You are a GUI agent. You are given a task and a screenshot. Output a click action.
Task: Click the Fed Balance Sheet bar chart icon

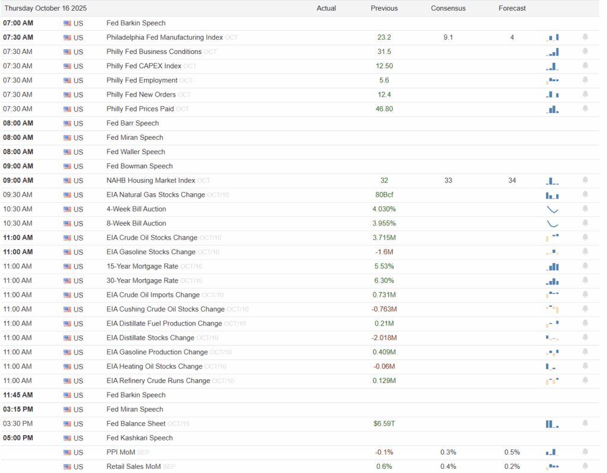[552, 423]
